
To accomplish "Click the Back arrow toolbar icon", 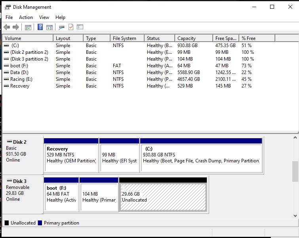I will 7,27.
